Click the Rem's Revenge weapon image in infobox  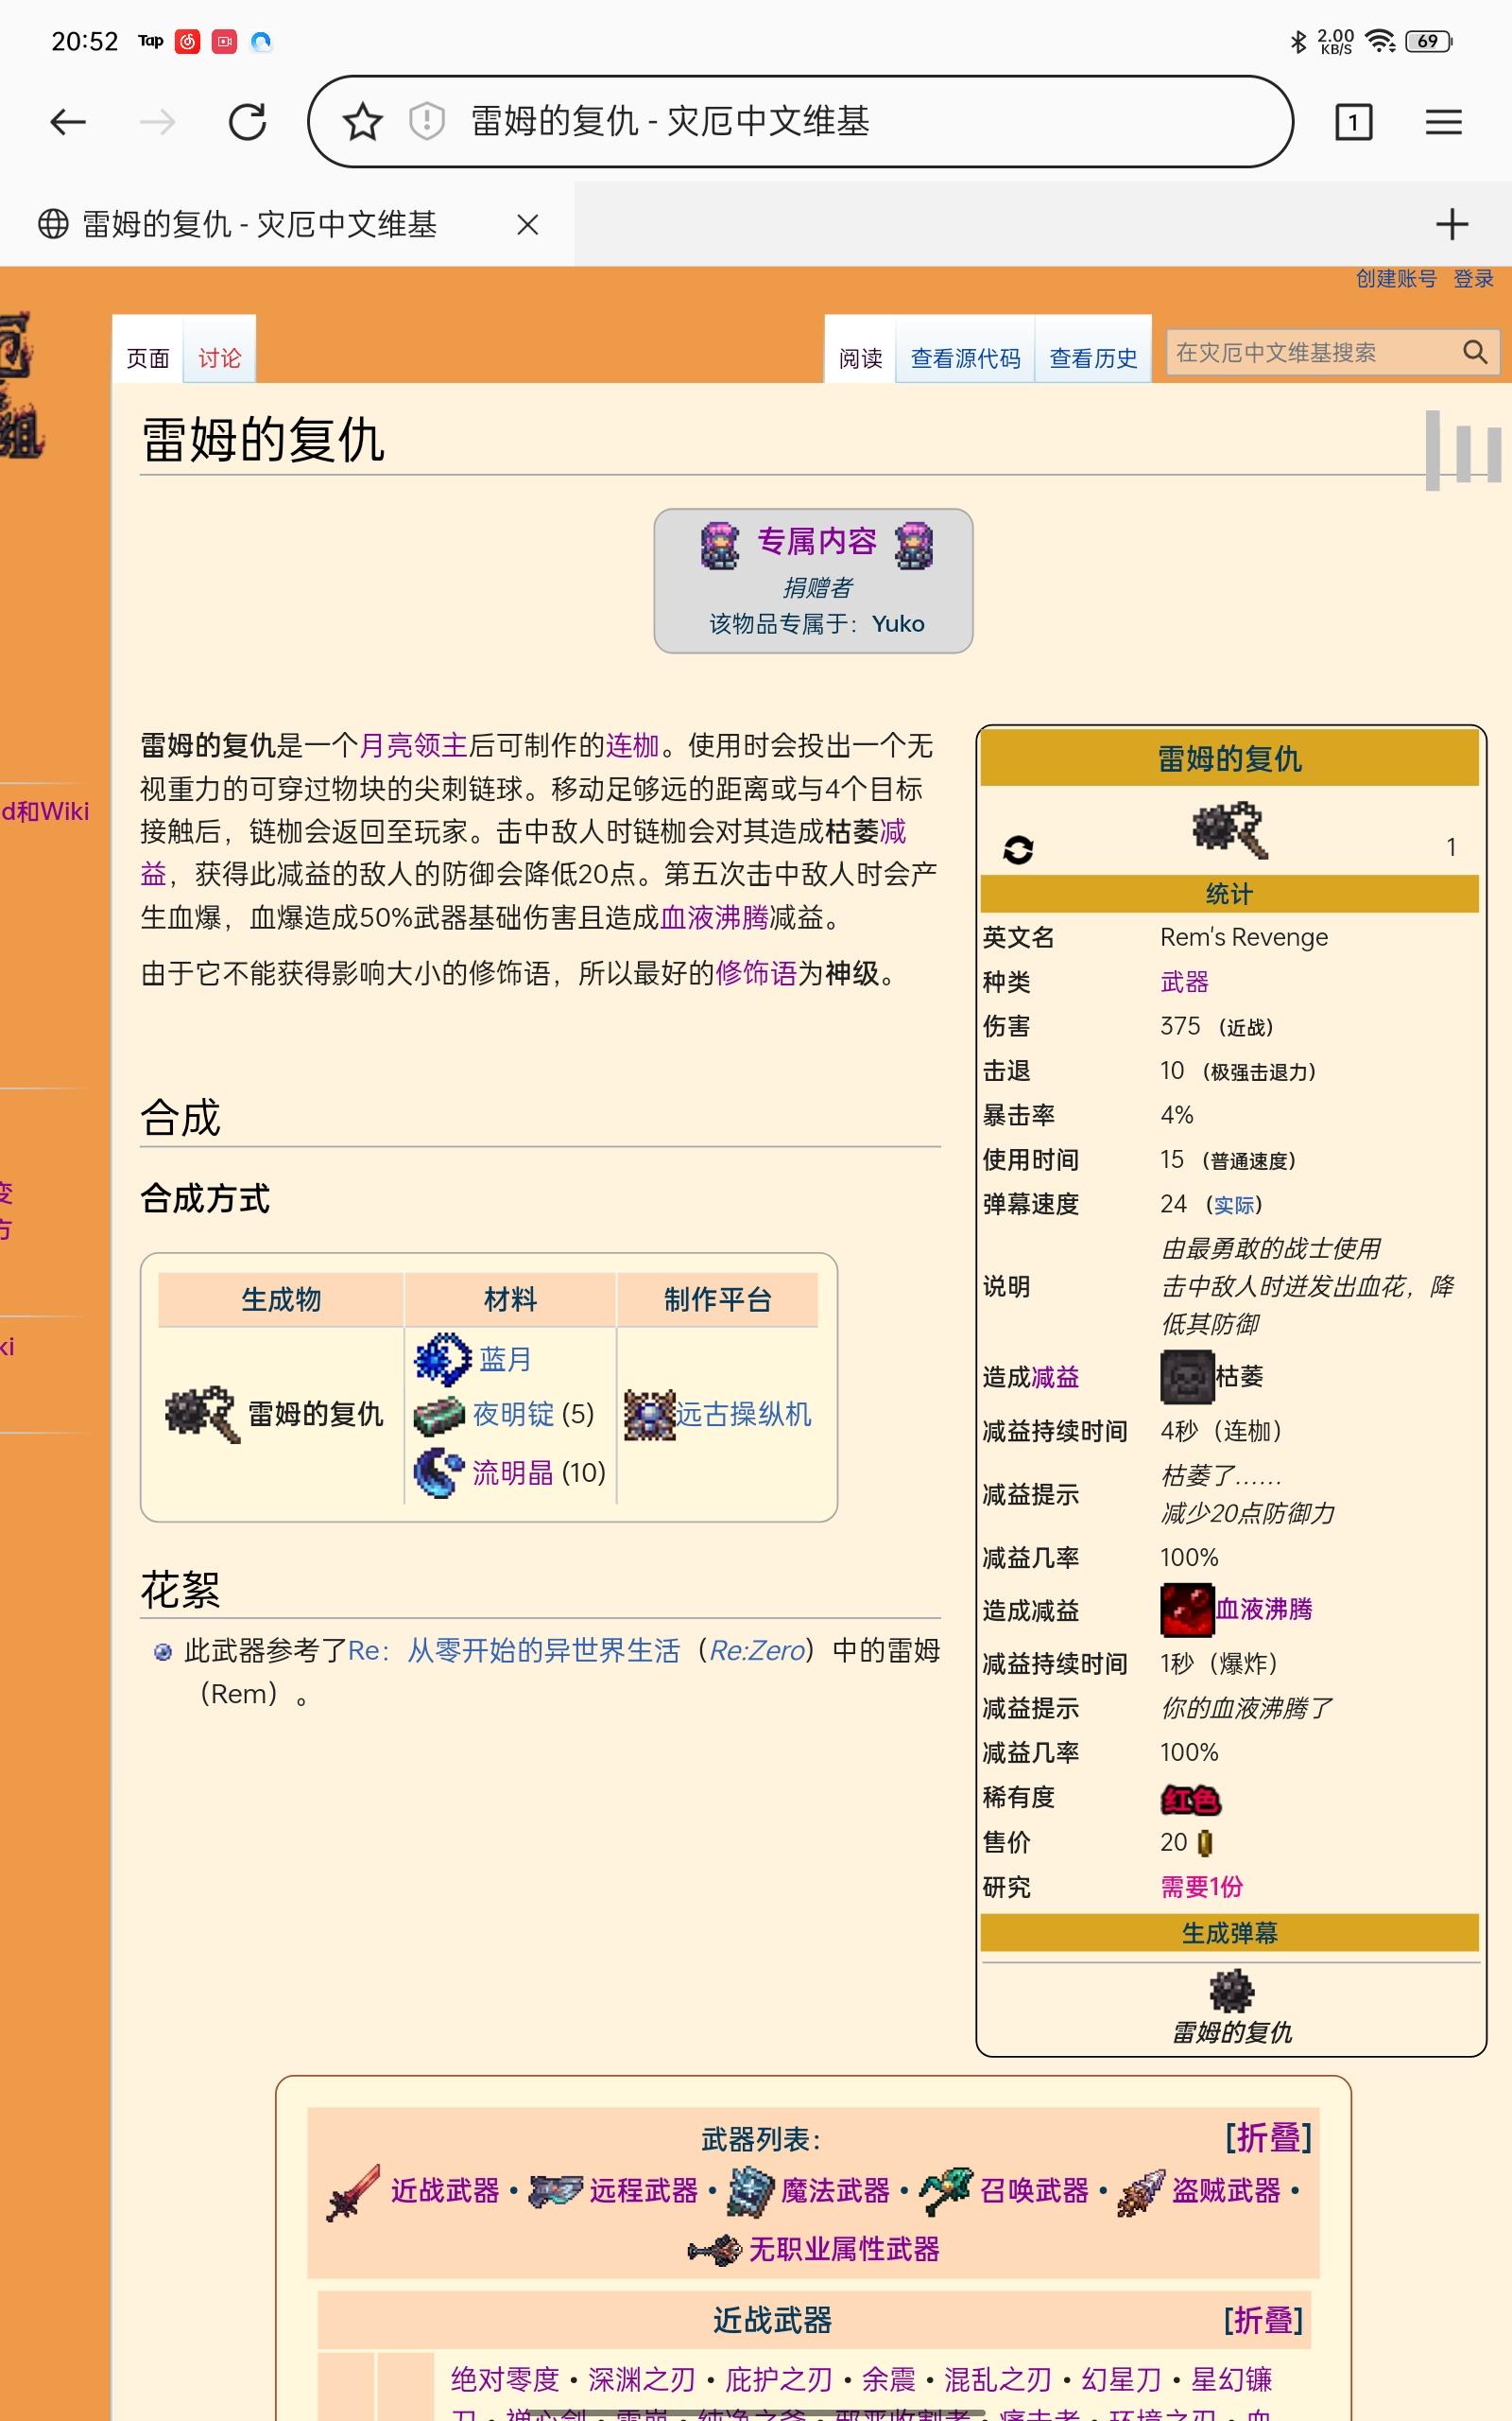click(1230, 829)
